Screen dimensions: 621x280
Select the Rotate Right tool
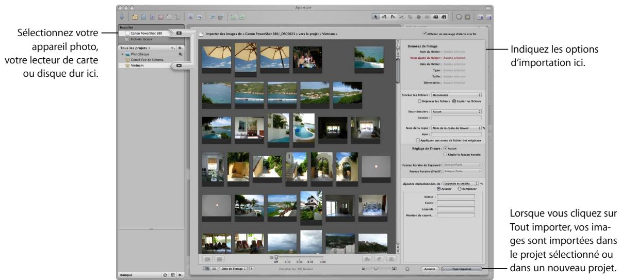coord(392,17)
